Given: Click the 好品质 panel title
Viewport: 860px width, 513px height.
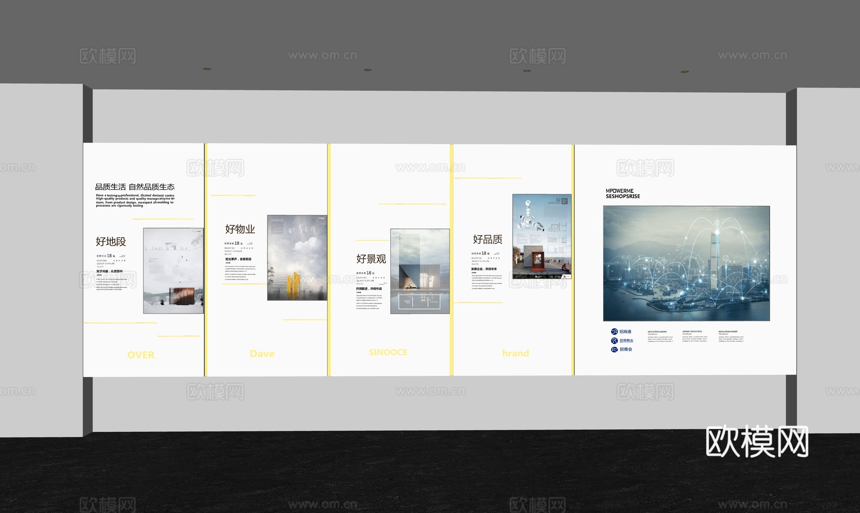Looking at the screenshot, I should pyautogui.click(x=488, y=239).
